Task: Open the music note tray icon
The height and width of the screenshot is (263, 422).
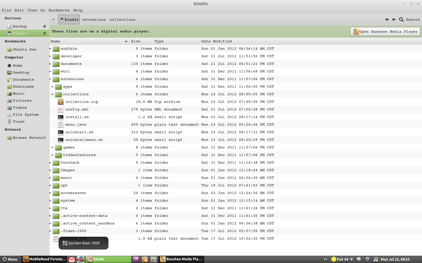Action: (376, 259)
